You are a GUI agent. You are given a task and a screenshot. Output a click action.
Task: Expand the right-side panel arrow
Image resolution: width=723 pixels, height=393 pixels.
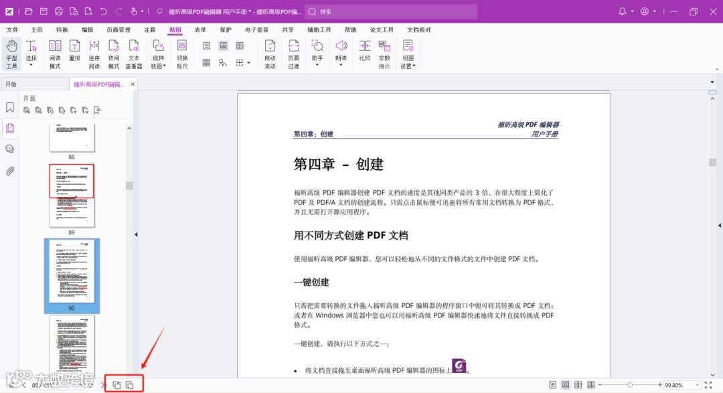coord(719,226)
